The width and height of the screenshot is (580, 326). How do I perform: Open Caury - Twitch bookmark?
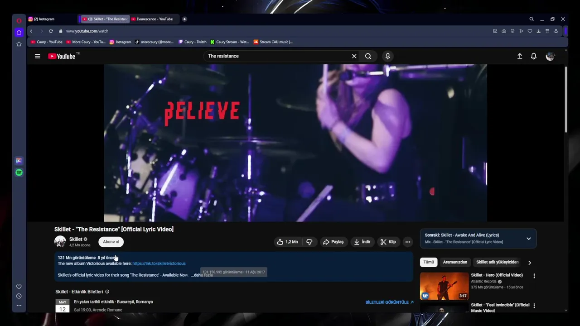(193, 42)
